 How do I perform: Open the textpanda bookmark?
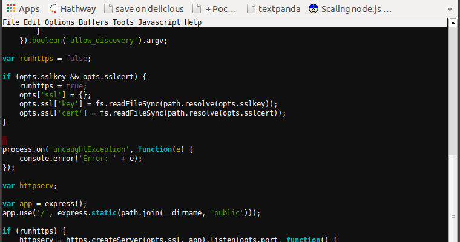[274, 9]
